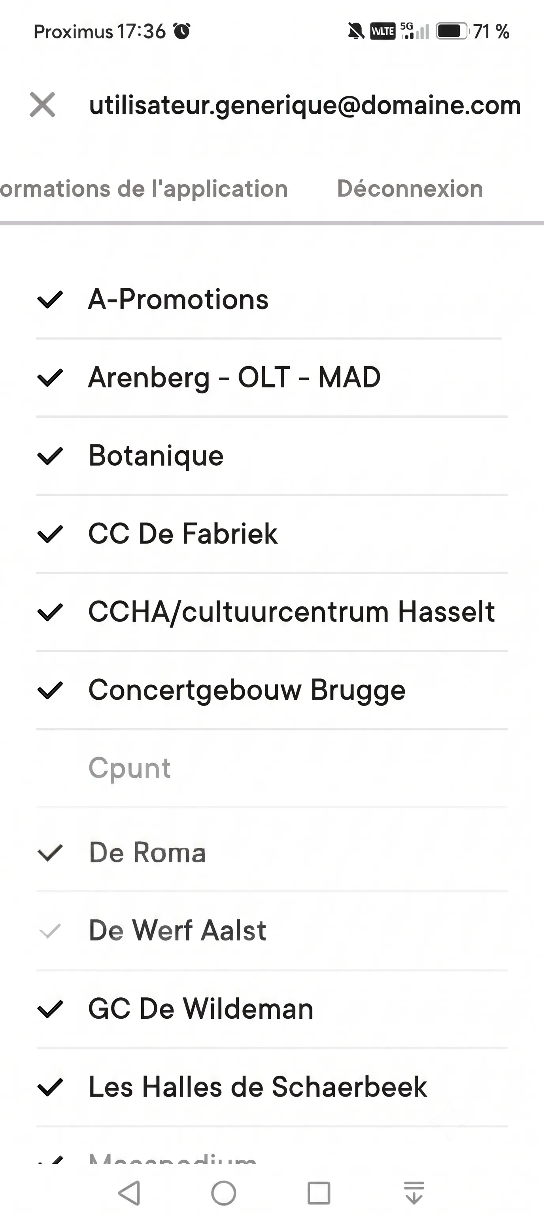This screenshot has width=544, height=1216.
Task: Close the account panel with the X icon
Action: (43, 104)
